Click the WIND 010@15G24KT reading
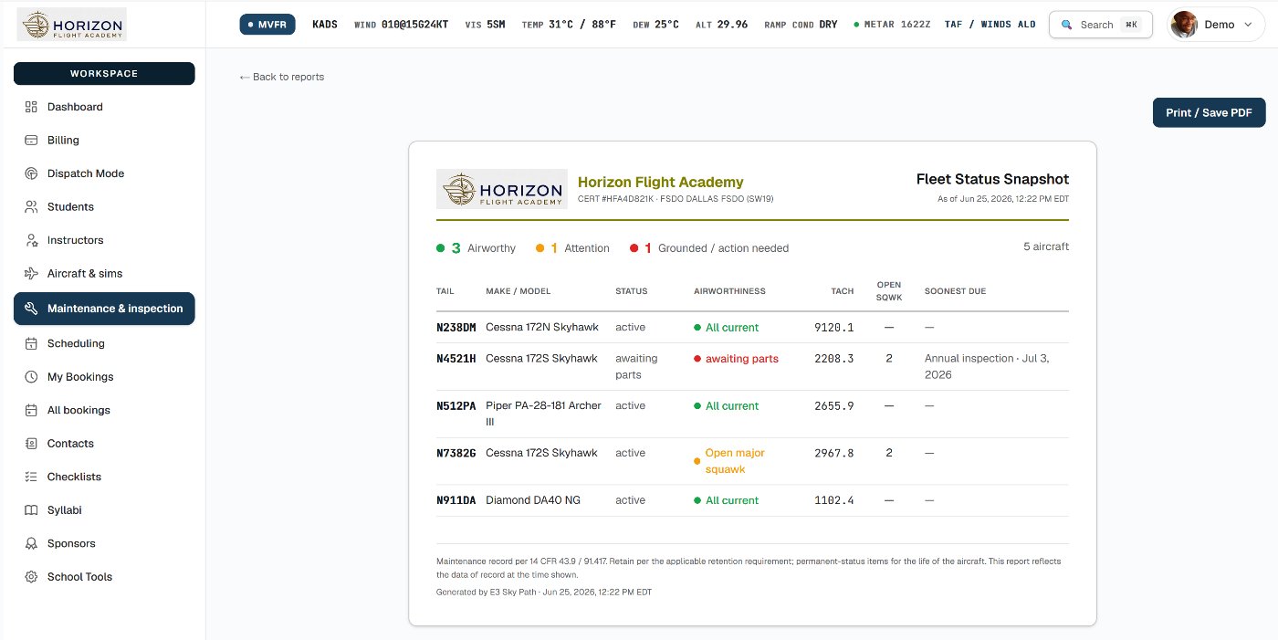This screenshot has height=640, width=1278. point(402,25)
